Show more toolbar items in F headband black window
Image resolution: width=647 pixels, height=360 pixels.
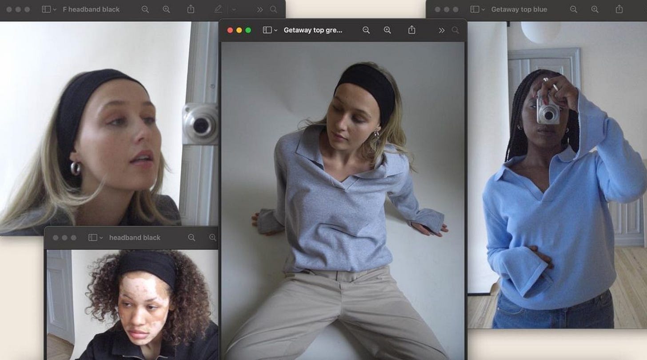tap(260, 9)
